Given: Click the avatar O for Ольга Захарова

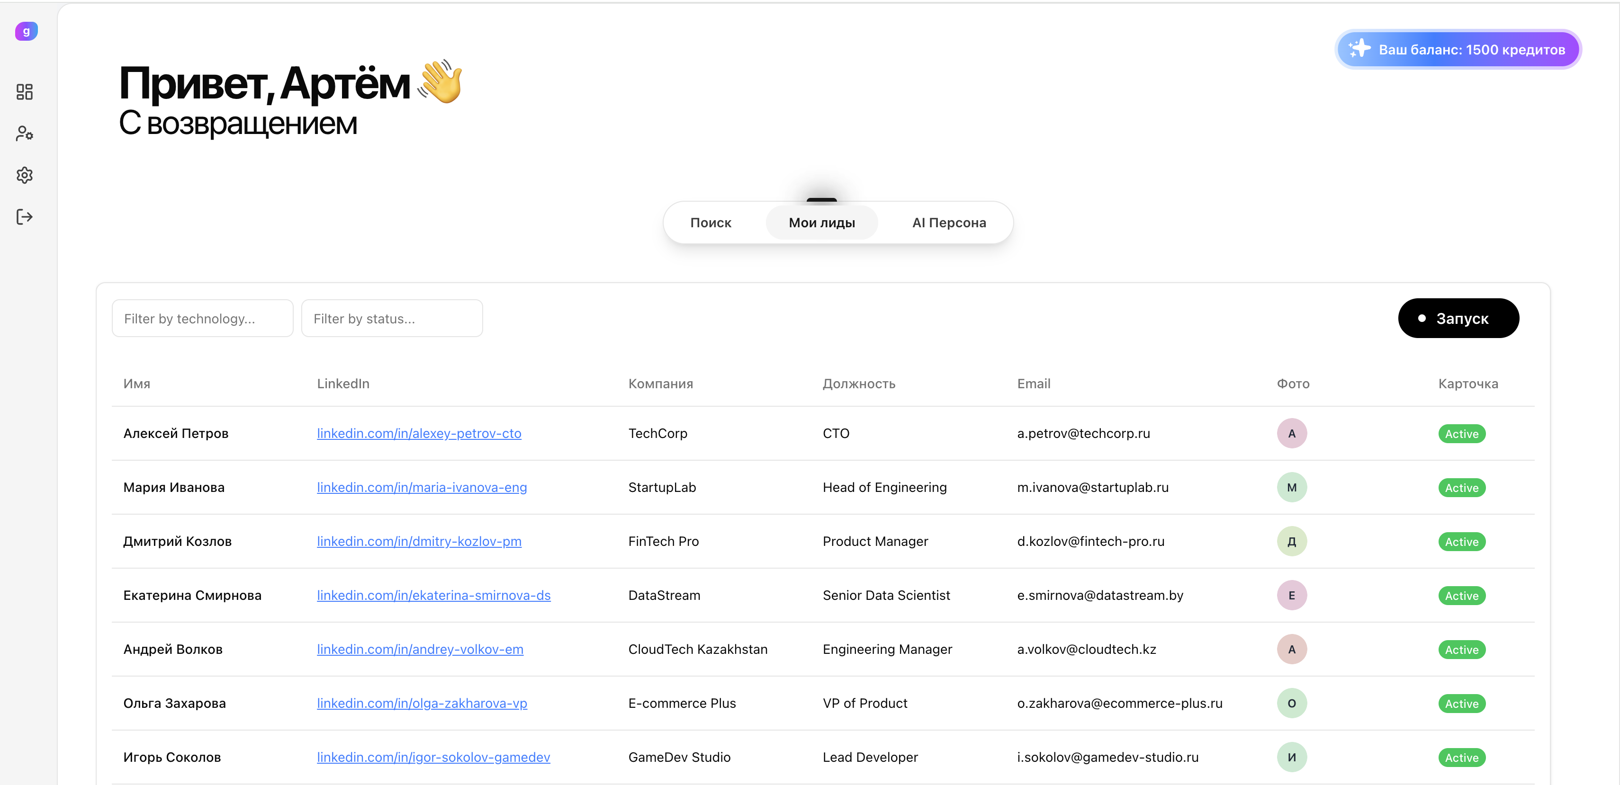Looking at the screenshot, I should 1291,703.
